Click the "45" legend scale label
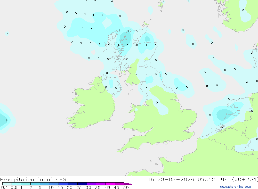 point(117,187)
